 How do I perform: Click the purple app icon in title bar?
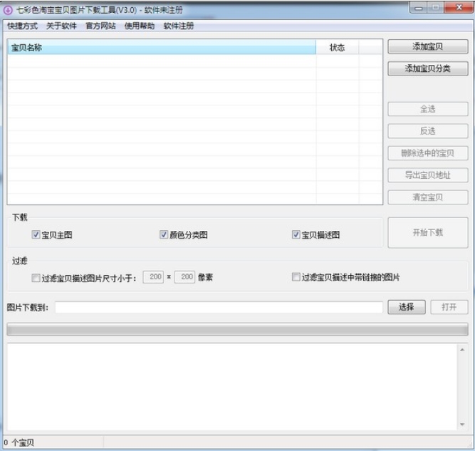pyautogui.click(x=8, y=10)
